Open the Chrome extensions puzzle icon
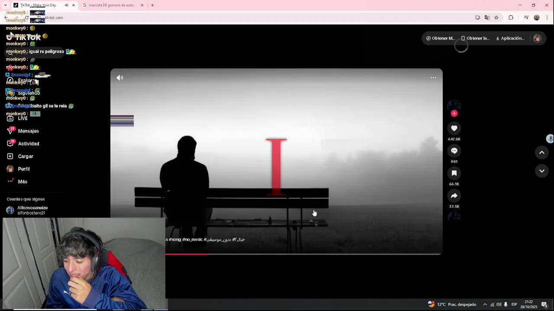 pos(511,18)
